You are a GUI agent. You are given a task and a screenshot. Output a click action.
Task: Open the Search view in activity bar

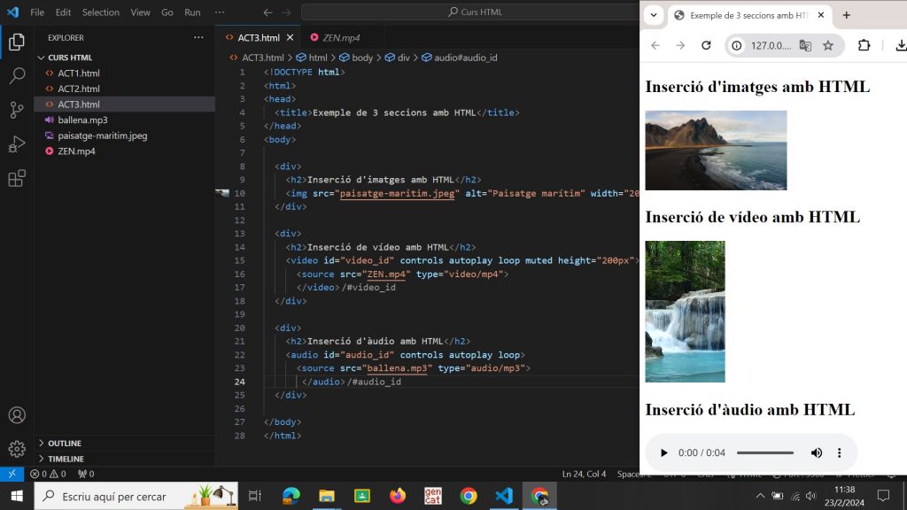click(16, 76)
